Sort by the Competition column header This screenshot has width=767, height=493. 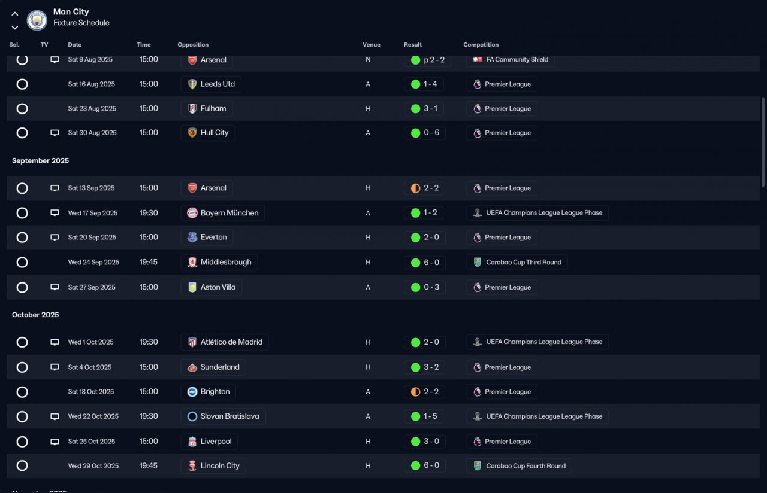481,45
